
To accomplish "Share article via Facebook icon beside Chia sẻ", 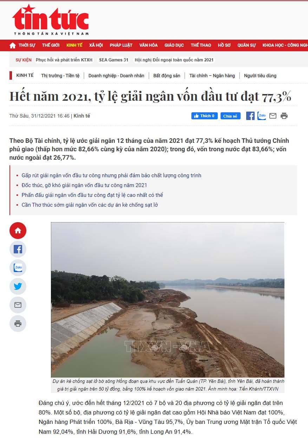I will (x=250, y=116).
